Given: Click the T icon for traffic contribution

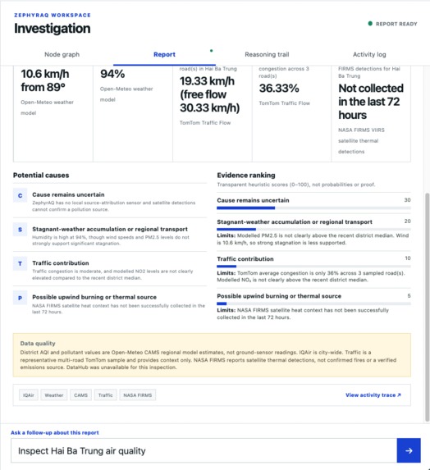Looking at the screenshot, I should click(x=20, y=264).
